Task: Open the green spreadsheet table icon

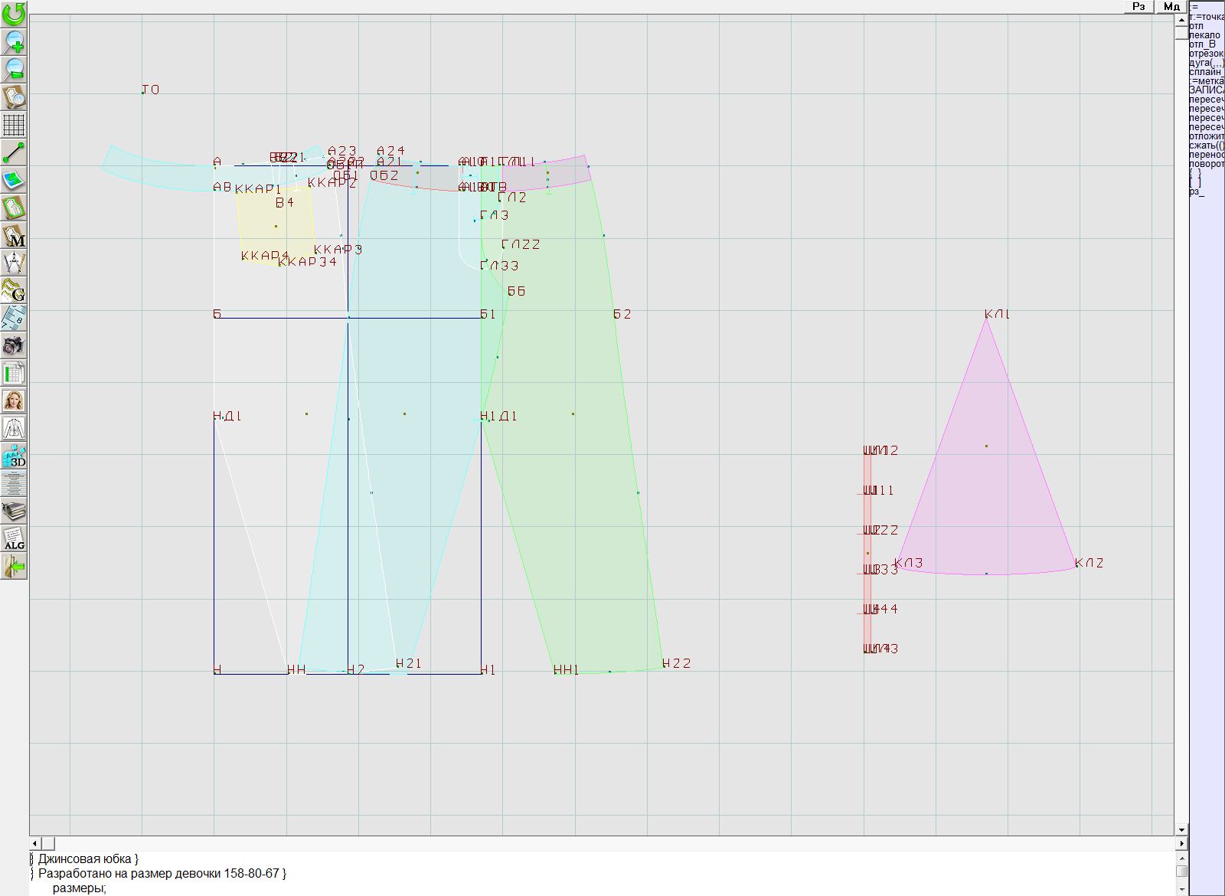Action: (15, 374)
